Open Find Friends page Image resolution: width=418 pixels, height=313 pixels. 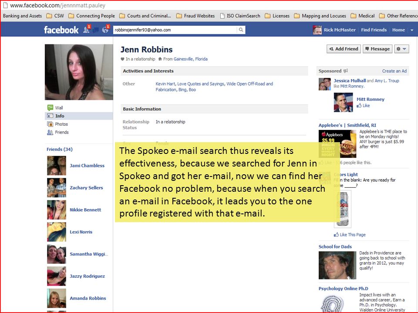coord(374,30)
